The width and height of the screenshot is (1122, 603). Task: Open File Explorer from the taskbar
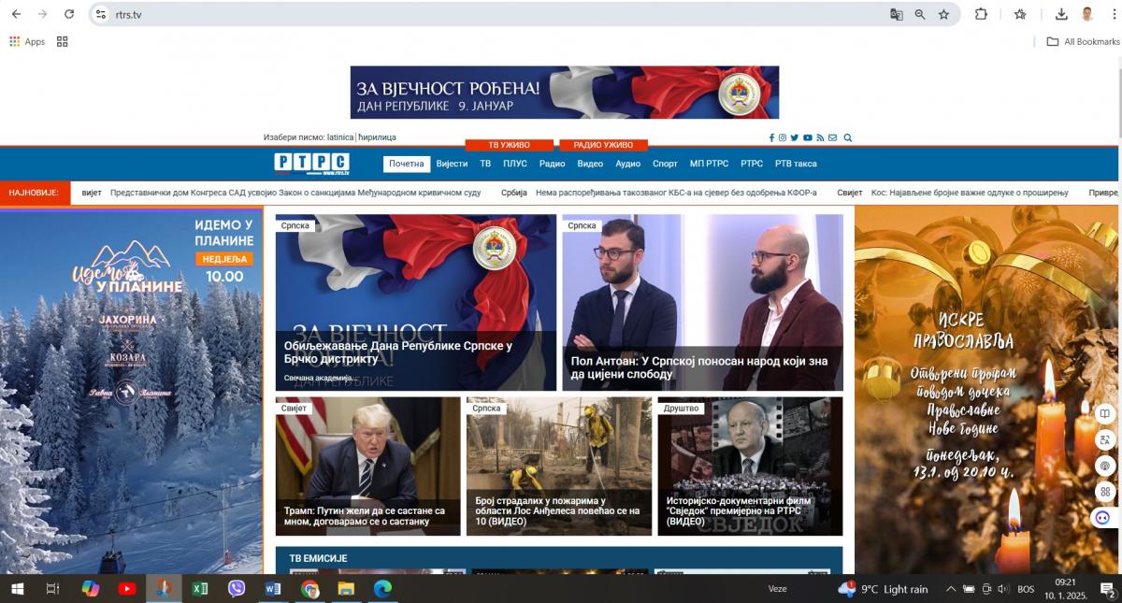click(x=346, y=589)
